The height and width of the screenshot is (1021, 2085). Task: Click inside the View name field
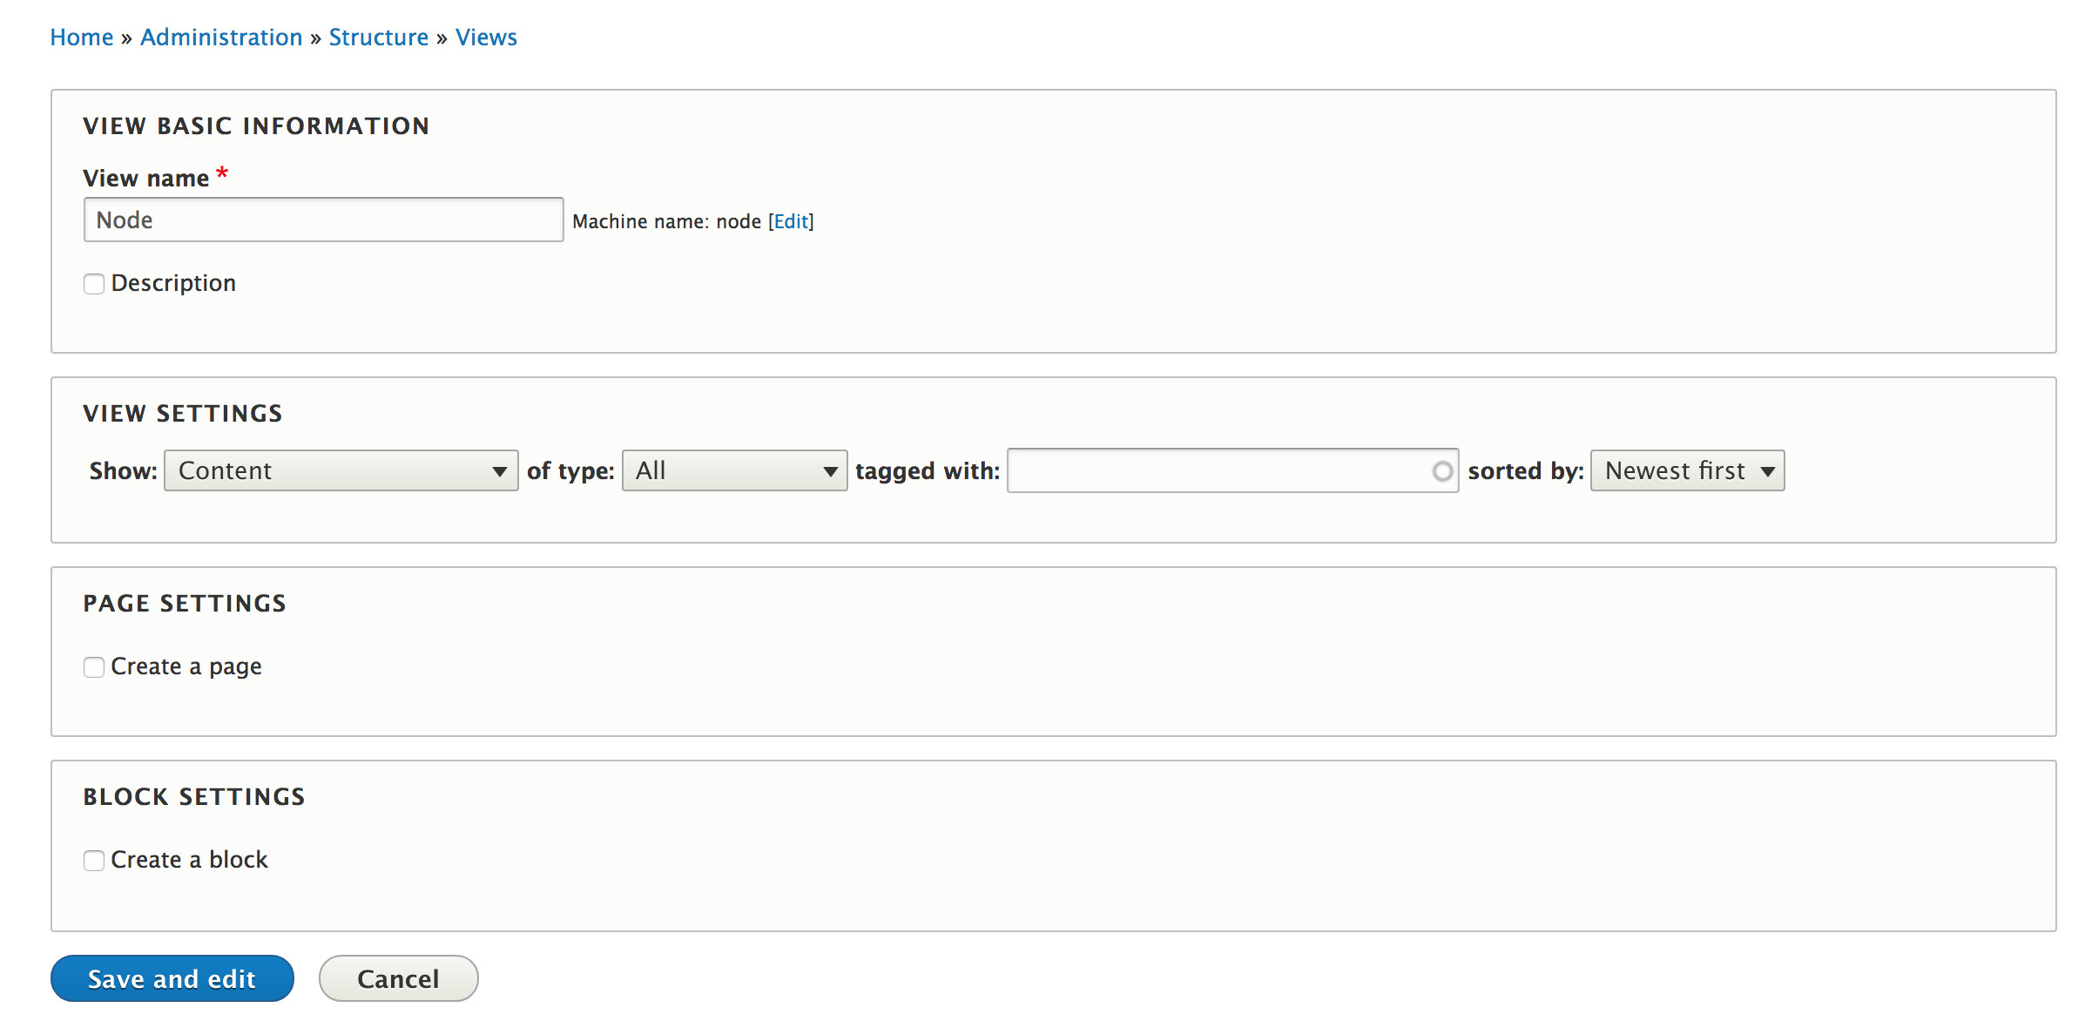[x=322, y=220]
